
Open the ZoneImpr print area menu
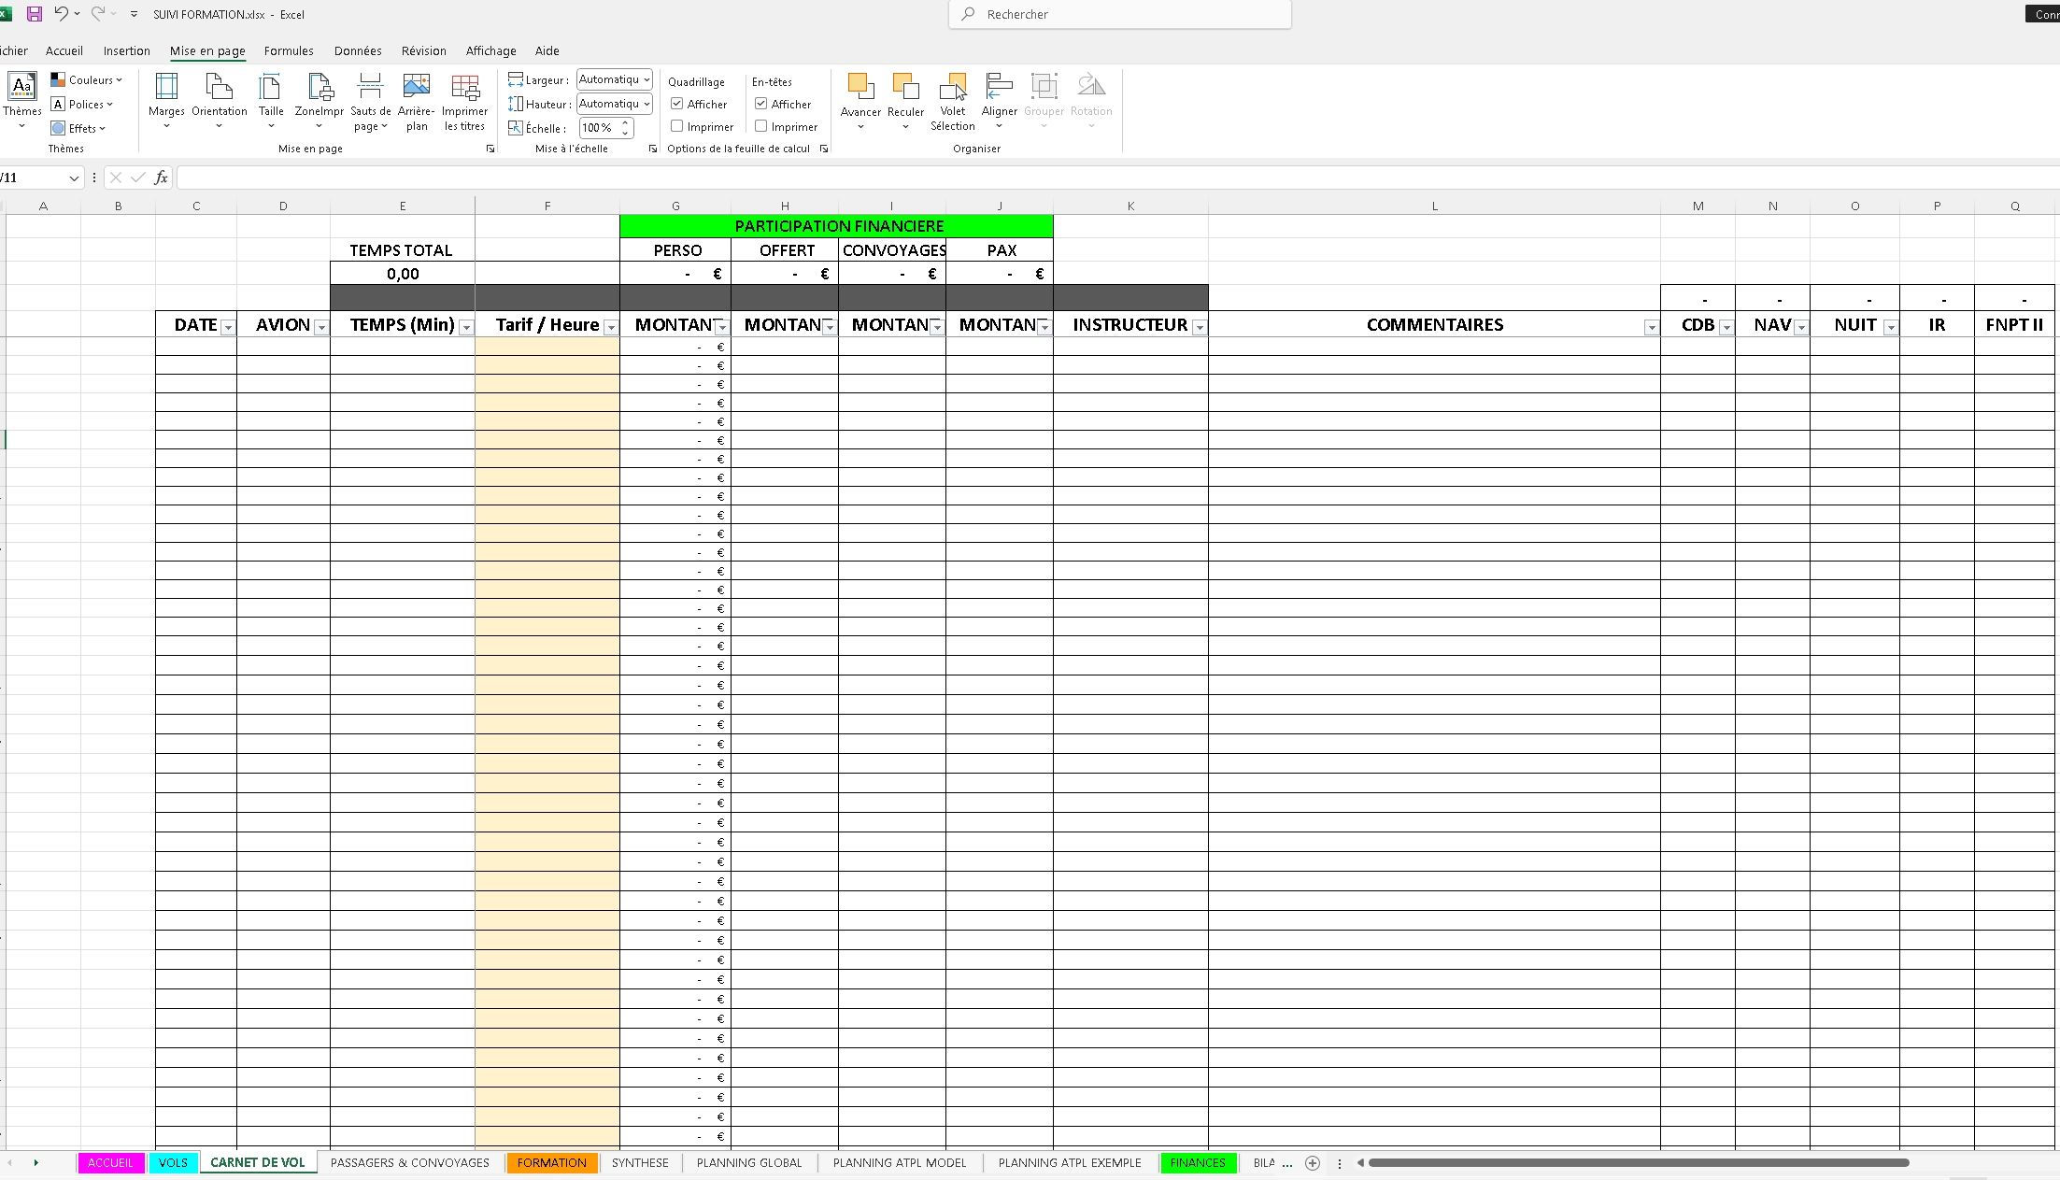click(x=320, y=102)
